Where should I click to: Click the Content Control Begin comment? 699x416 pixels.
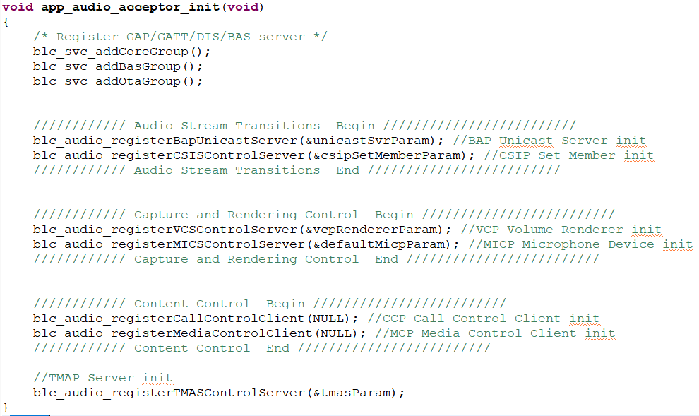coord(270,304)
